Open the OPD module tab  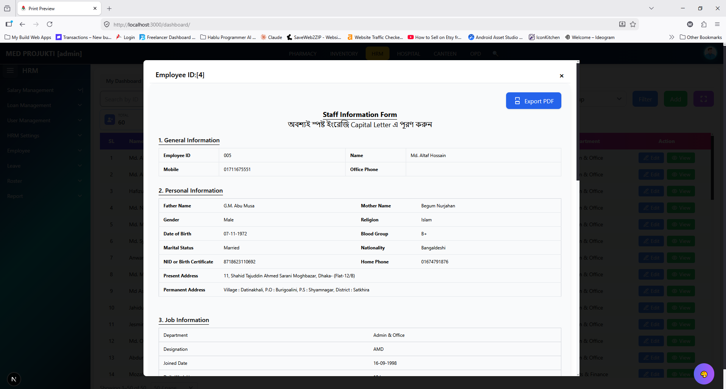[475, 54]
